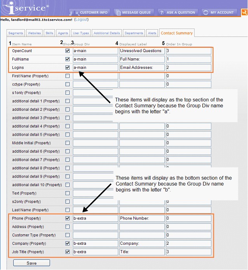The height and width of the screenshot is (270, 248).
Task: Open Message Queue navigation button
Action: (x=134, y=12)
